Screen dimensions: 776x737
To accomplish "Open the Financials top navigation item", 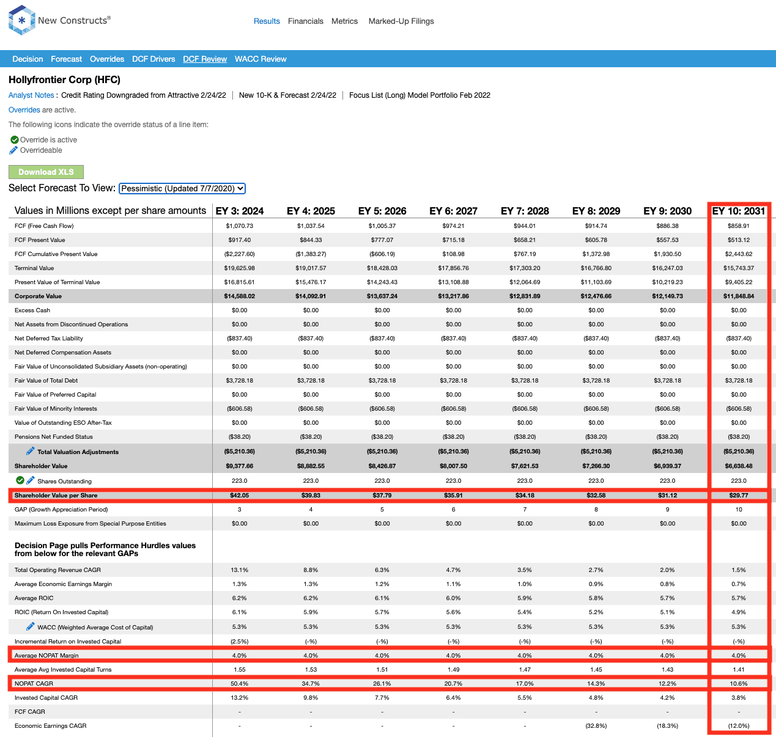I will (306, 21).
